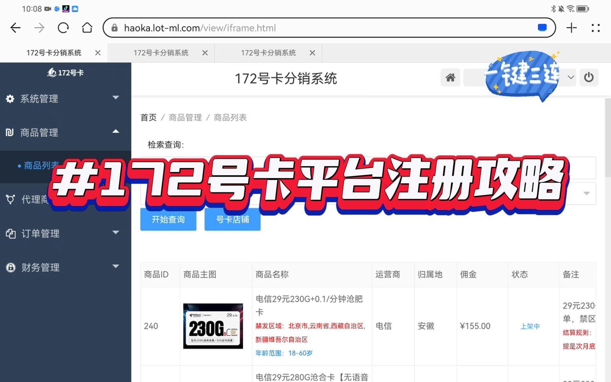Image resolution: width=611 pixels, height=382 pixels.
Task: Collapse the 商品管理 menu arrow
Action: [x=116, y=131]
